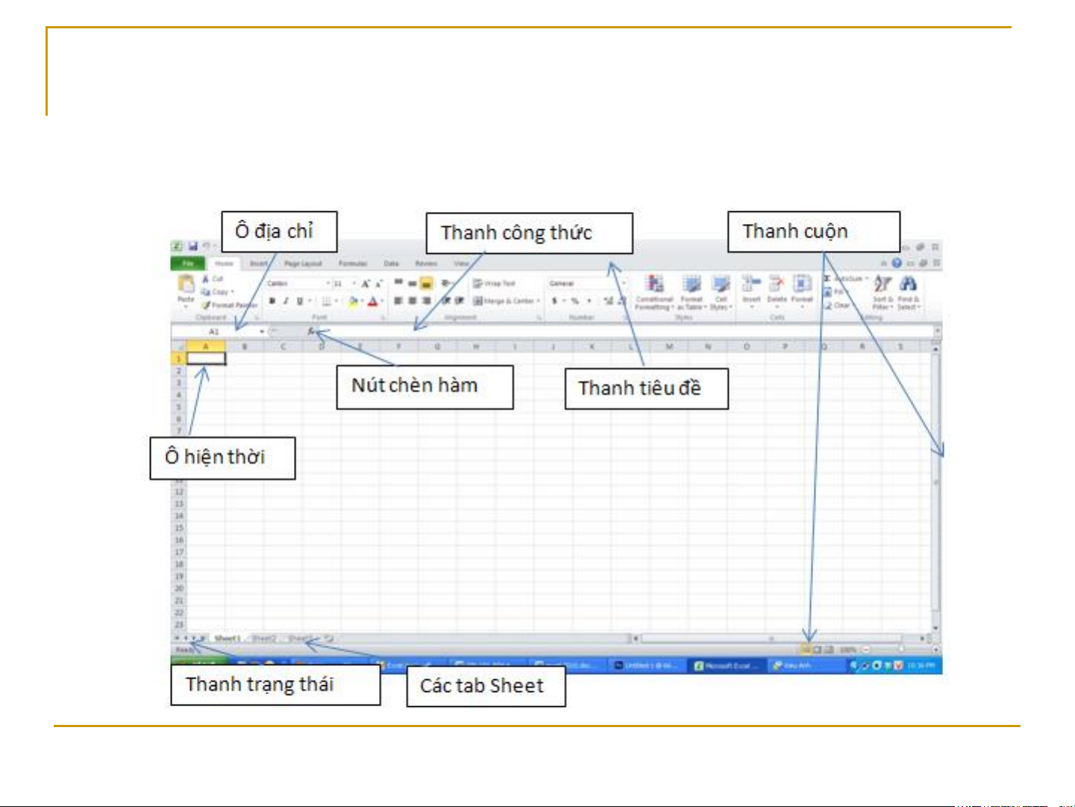Open Format as Table gallery
The image size is (1075, 807).
(692, 292)
